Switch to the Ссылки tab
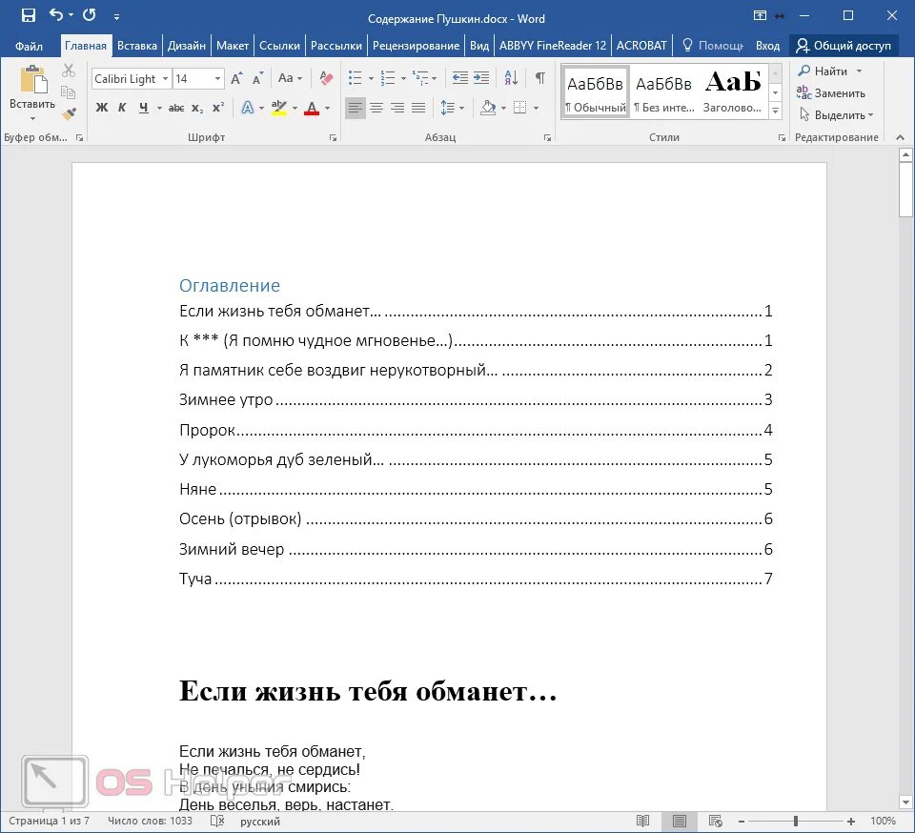The image size is (915, 833). pos(279,46)
